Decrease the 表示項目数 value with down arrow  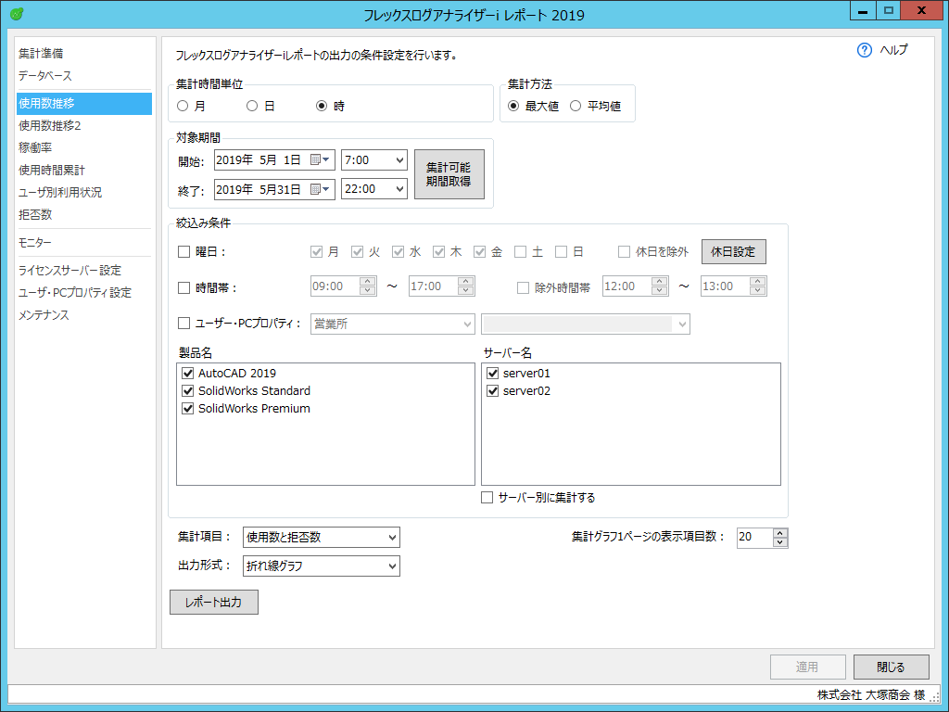pos(780,541)
